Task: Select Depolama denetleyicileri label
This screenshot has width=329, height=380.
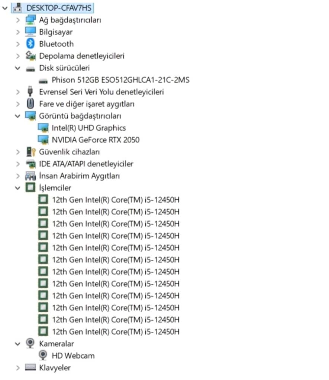Action: [x=81, y=56]
